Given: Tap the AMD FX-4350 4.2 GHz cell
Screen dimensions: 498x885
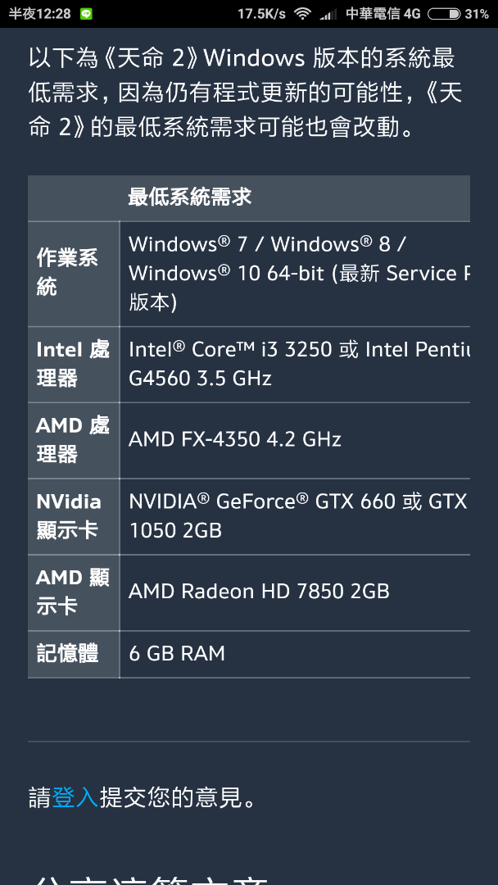Looking at the screenshot, I should [x=295, y=441].
